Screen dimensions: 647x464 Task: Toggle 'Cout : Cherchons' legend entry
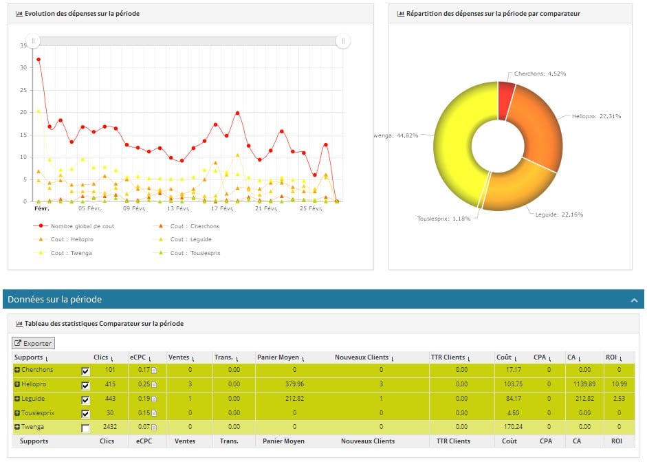tap(186, 226)
